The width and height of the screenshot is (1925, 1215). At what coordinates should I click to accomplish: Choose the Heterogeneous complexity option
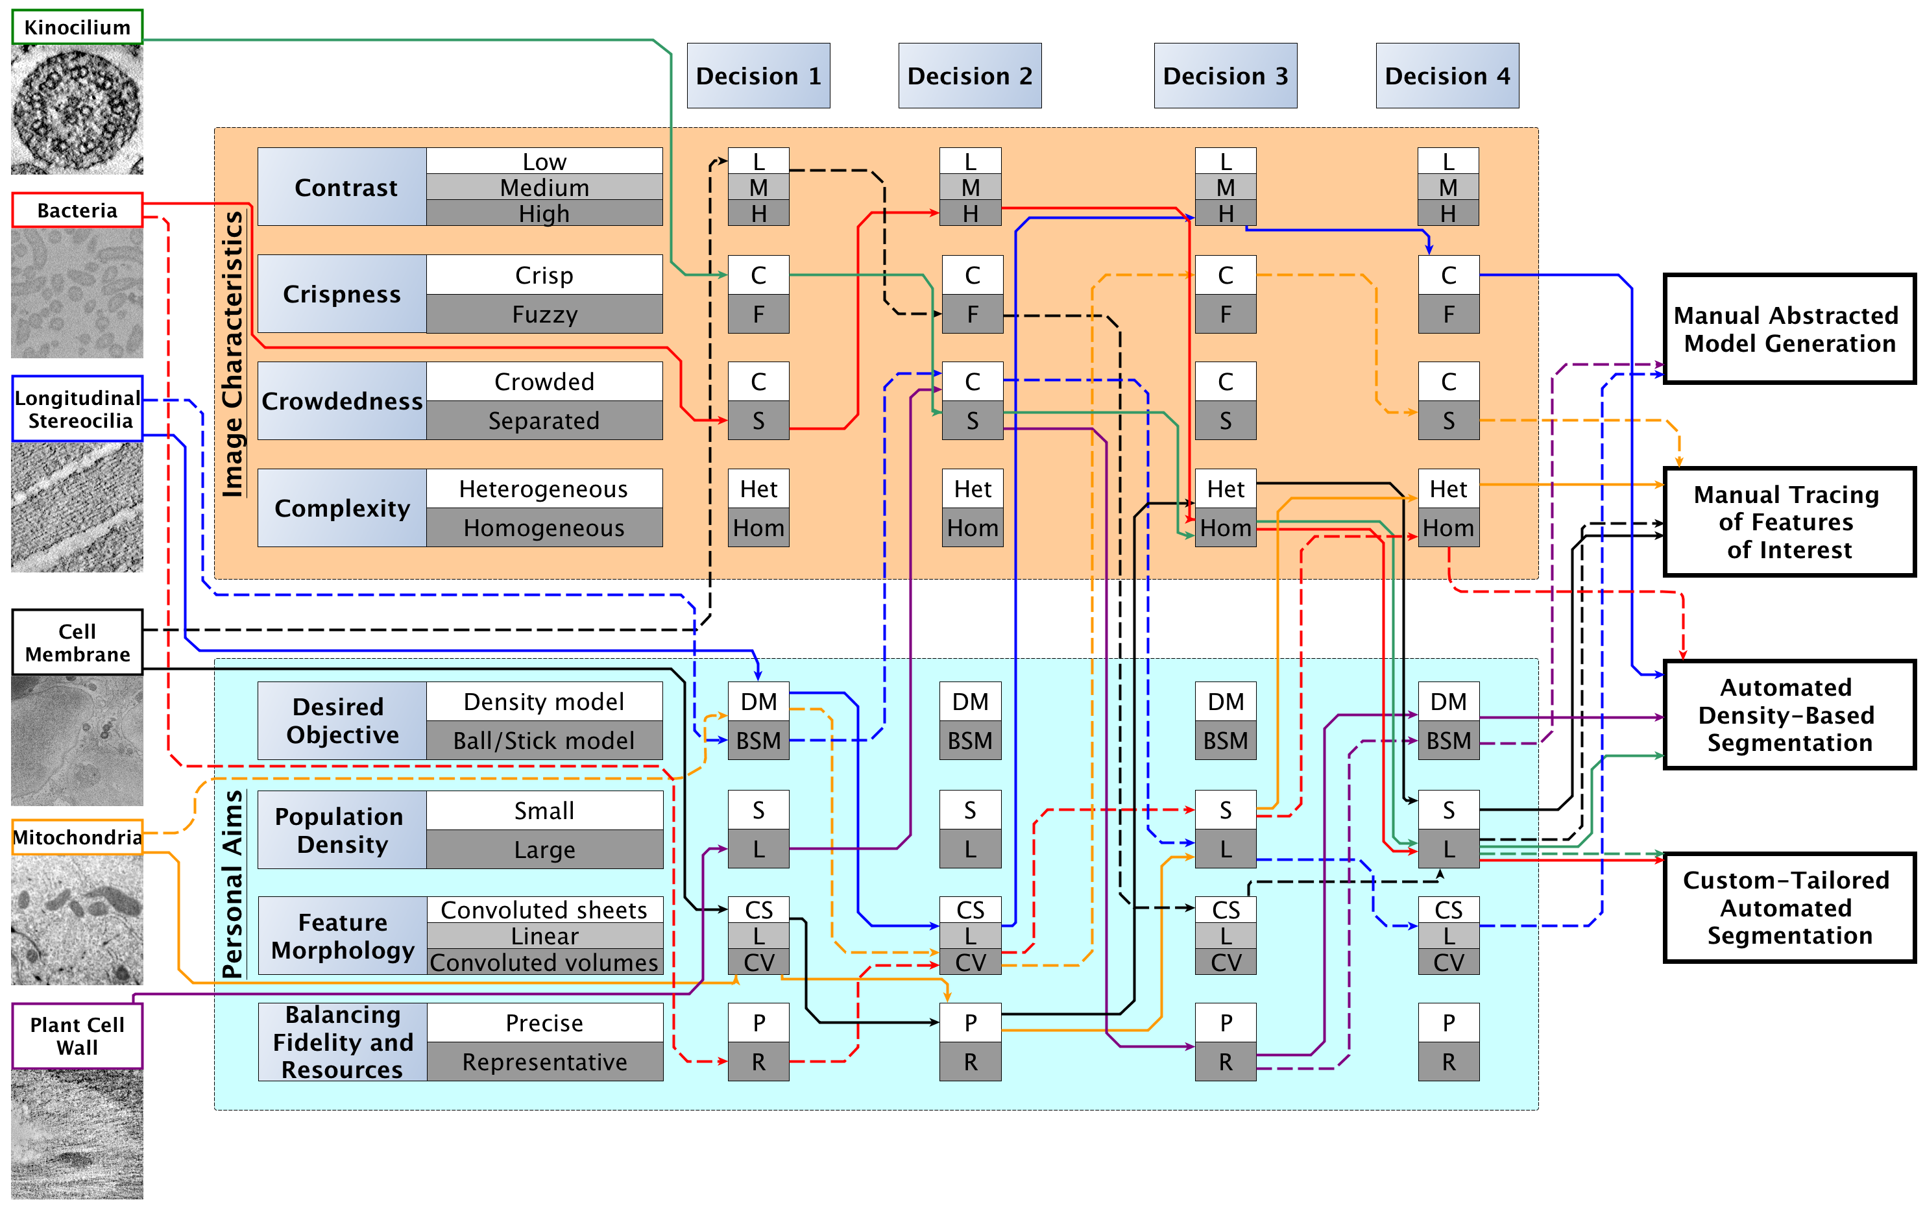[544, 489]
